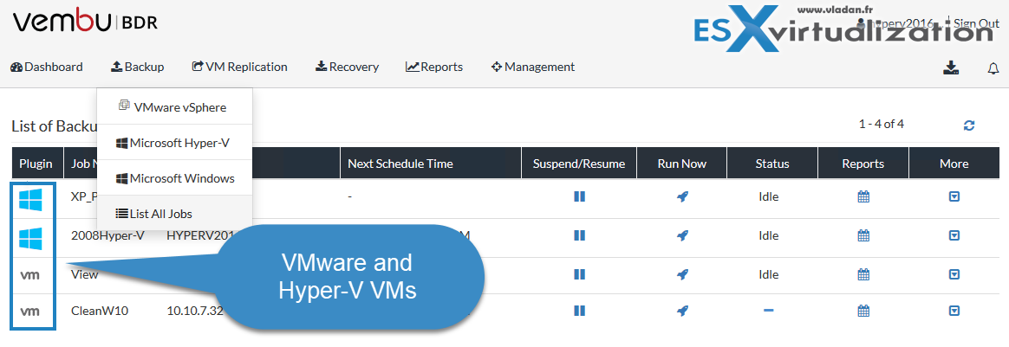Open reports calendar for View job
The width and height of the screenshot is (1009, 347).
coord(863,274)
